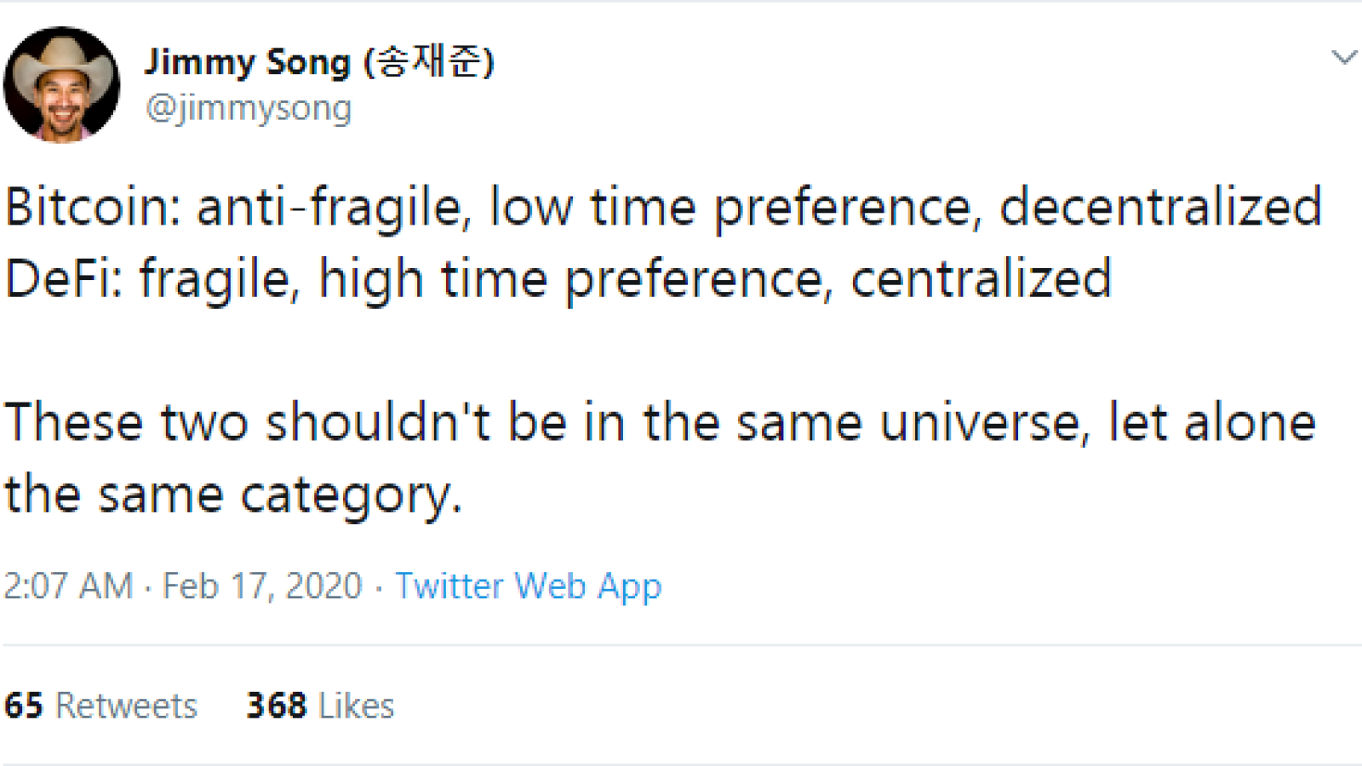Open Jimmy Song's profile picture
The image size is (1362, 766).
pyautogui.click(x=61, y=84)
